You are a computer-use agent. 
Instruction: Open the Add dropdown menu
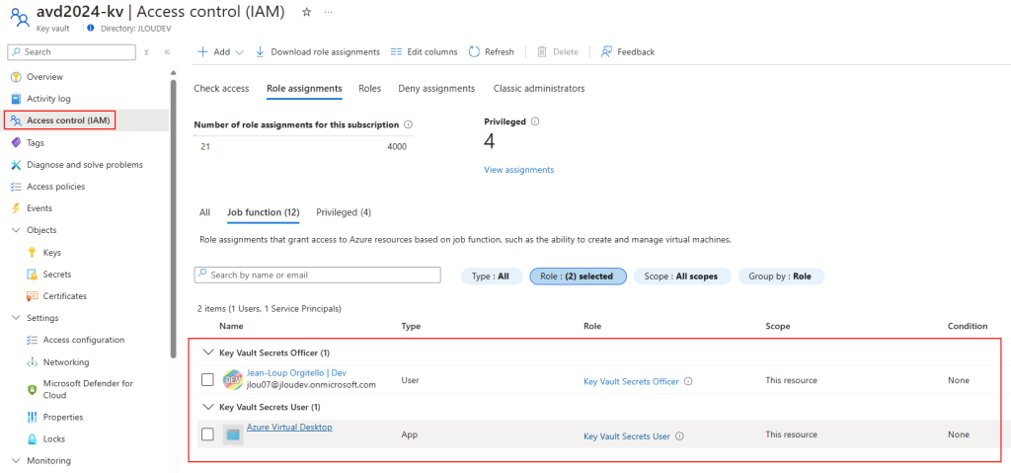pos(220,52)
